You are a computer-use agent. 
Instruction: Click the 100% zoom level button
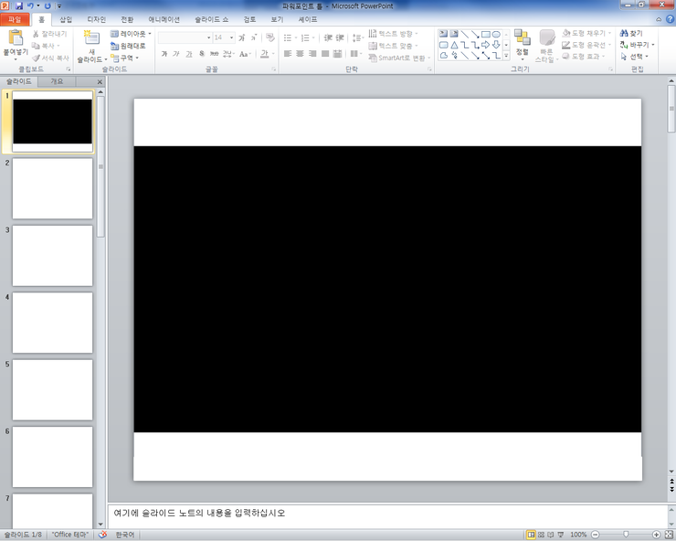coord(578,535)
